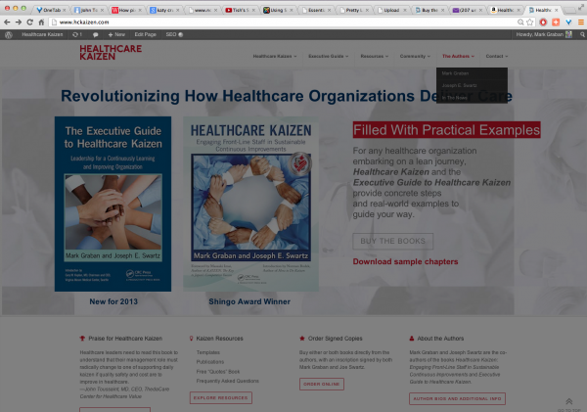Open the Chrome hamburger menu

click(x=581, y=23)
